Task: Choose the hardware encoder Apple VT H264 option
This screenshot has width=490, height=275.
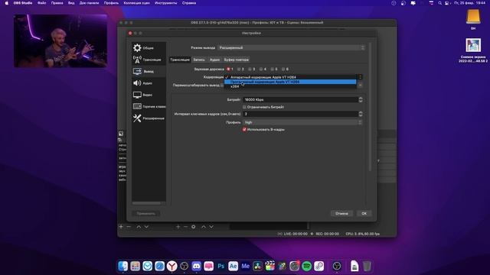Action: tap(290, 77)
